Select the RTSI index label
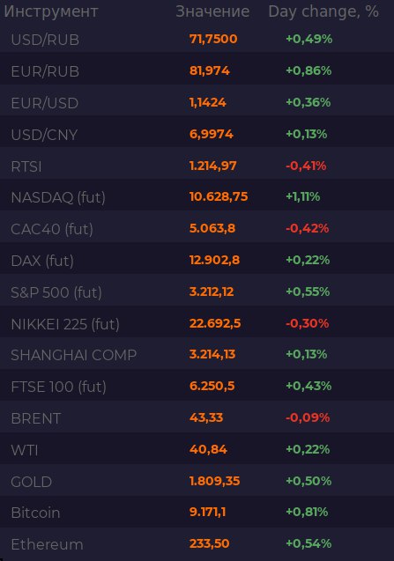394x561 pixels. (26, 166)
